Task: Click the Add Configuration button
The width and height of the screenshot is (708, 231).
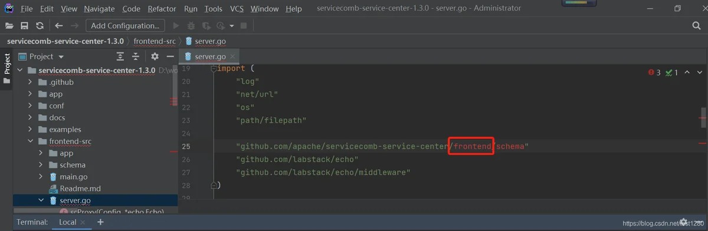Action: (125, 26)
